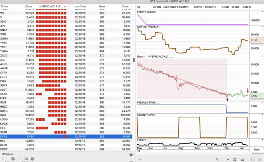The height and width of the screenshot is (162, 264).
Task: Toggle sort arrow on HYBRID ALT ALT header
Action: click(x=65, y=7)
